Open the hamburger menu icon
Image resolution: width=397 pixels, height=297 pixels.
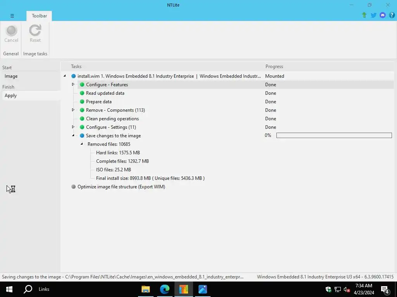(x=12, y=15)
